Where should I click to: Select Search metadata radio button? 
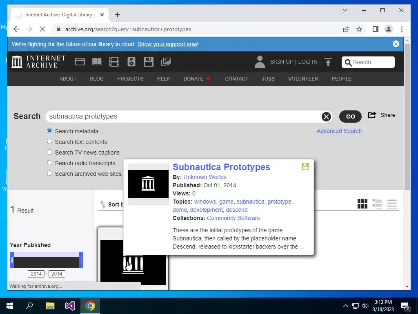coord(49,131)
